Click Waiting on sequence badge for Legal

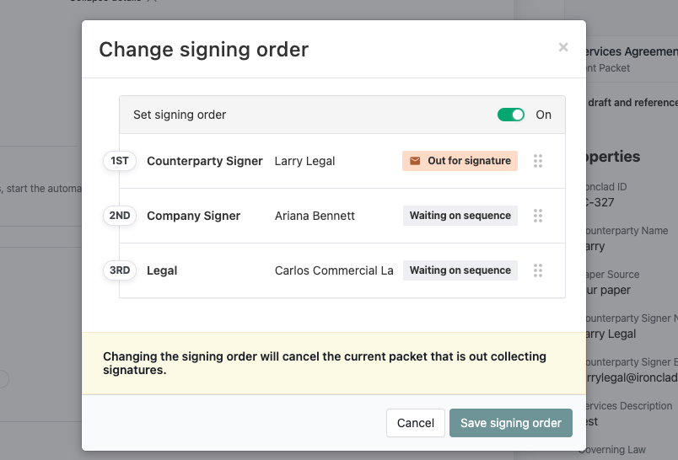[460, 270]
